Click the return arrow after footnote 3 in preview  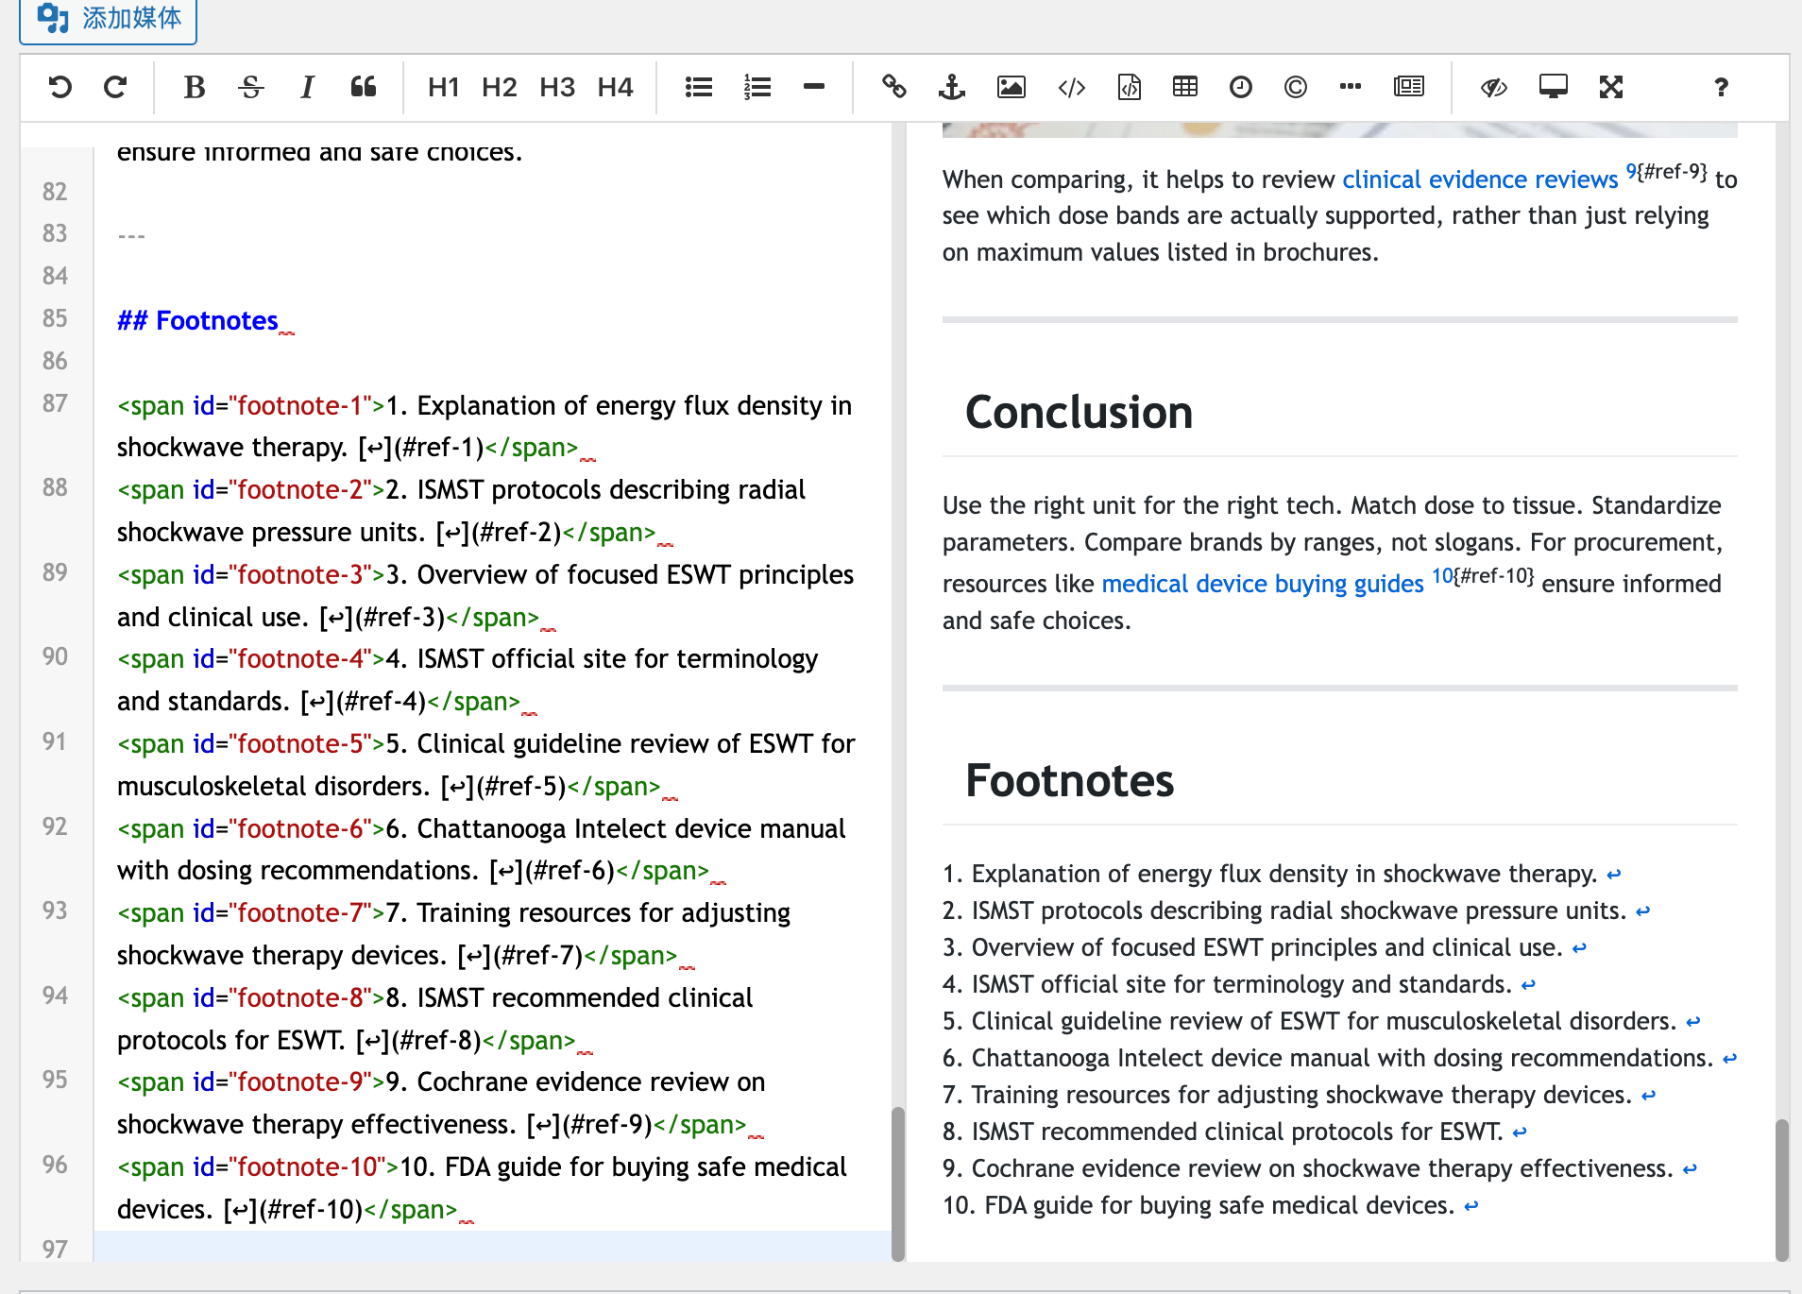pos(1579,948)
